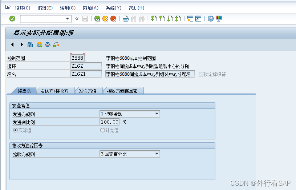Open the 编辑(E) menu
Screen dimensions: 296x190
45,8
